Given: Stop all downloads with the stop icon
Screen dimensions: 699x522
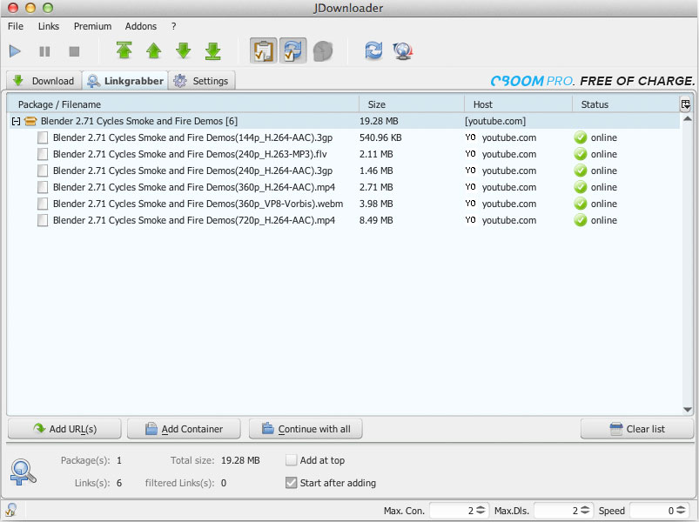Looking at the screenshot, I should click(x=74, y=51).
